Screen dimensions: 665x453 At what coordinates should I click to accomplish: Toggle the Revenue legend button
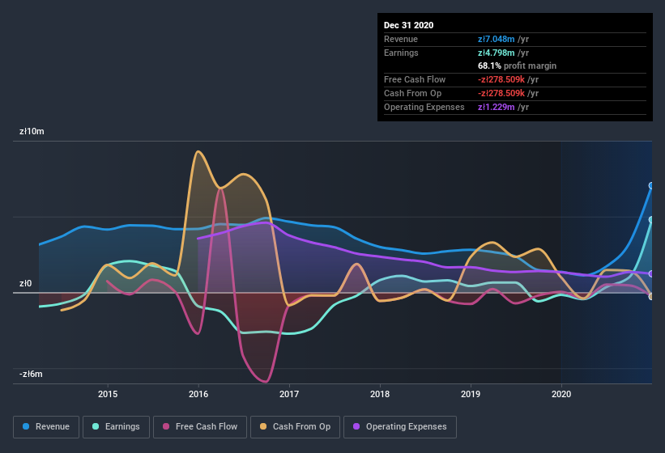click(46, 426)
